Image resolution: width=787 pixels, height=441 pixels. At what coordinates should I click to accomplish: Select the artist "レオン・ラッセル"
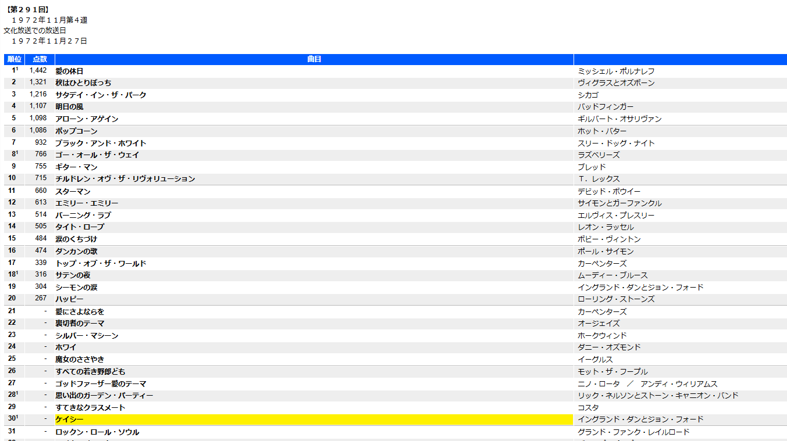(606, 227)
